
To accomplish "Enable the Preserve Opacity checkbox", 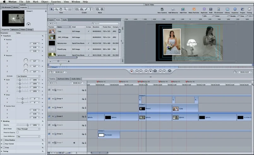I will coord(17,132).
